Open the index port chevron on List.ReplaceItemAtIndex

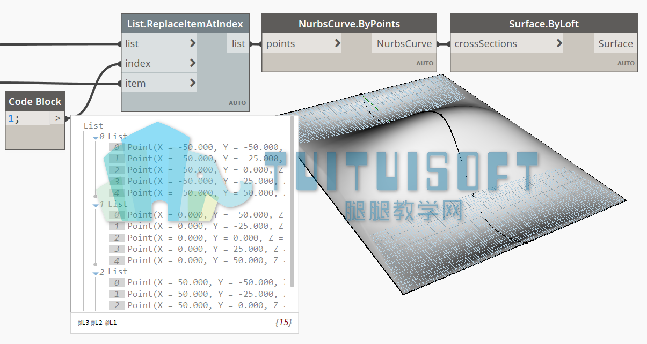click(193, 63)
